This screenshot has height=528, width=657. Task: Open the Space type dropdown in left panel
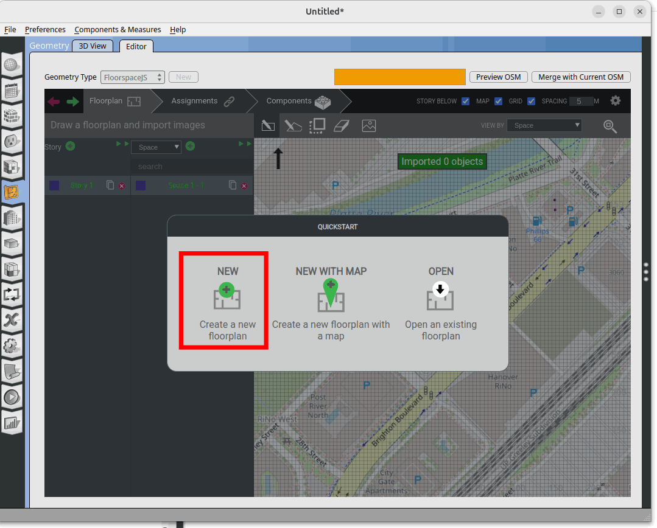pos(156,147)
